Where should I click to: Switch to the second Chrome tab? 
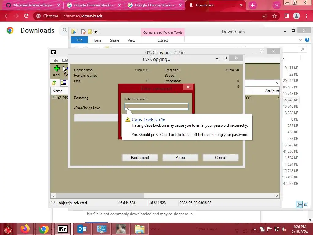(94, 5)
